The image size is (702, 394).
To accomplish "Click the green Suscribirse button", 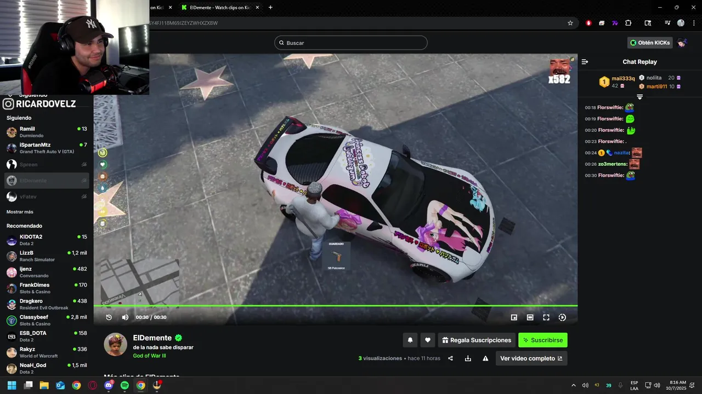I will point(543,340).
